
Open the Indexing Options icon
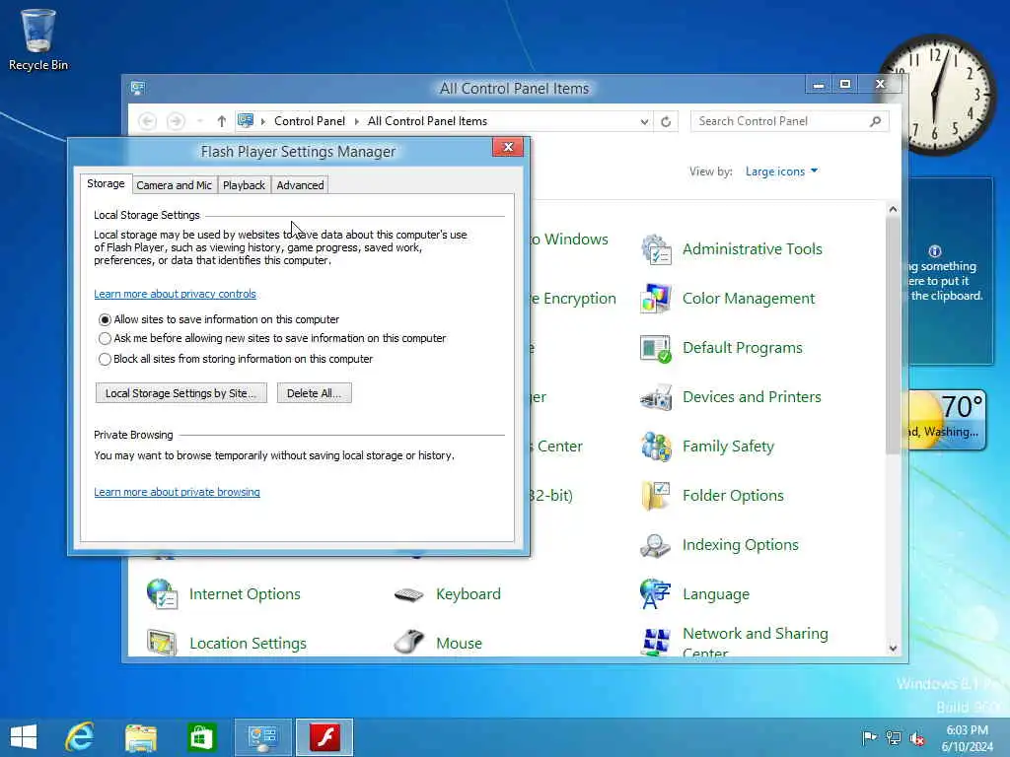pos(656,545)
